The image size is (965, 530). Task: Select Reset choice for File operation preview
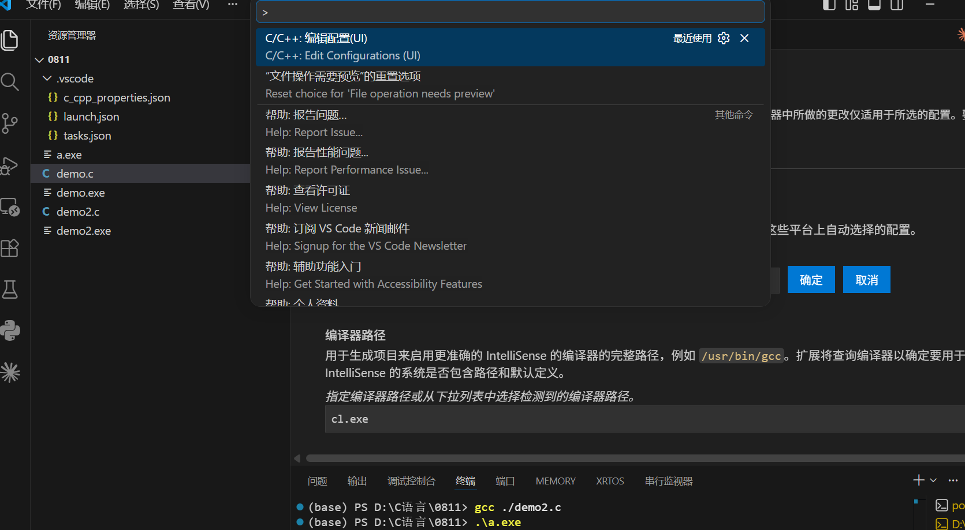pos(511,85)
